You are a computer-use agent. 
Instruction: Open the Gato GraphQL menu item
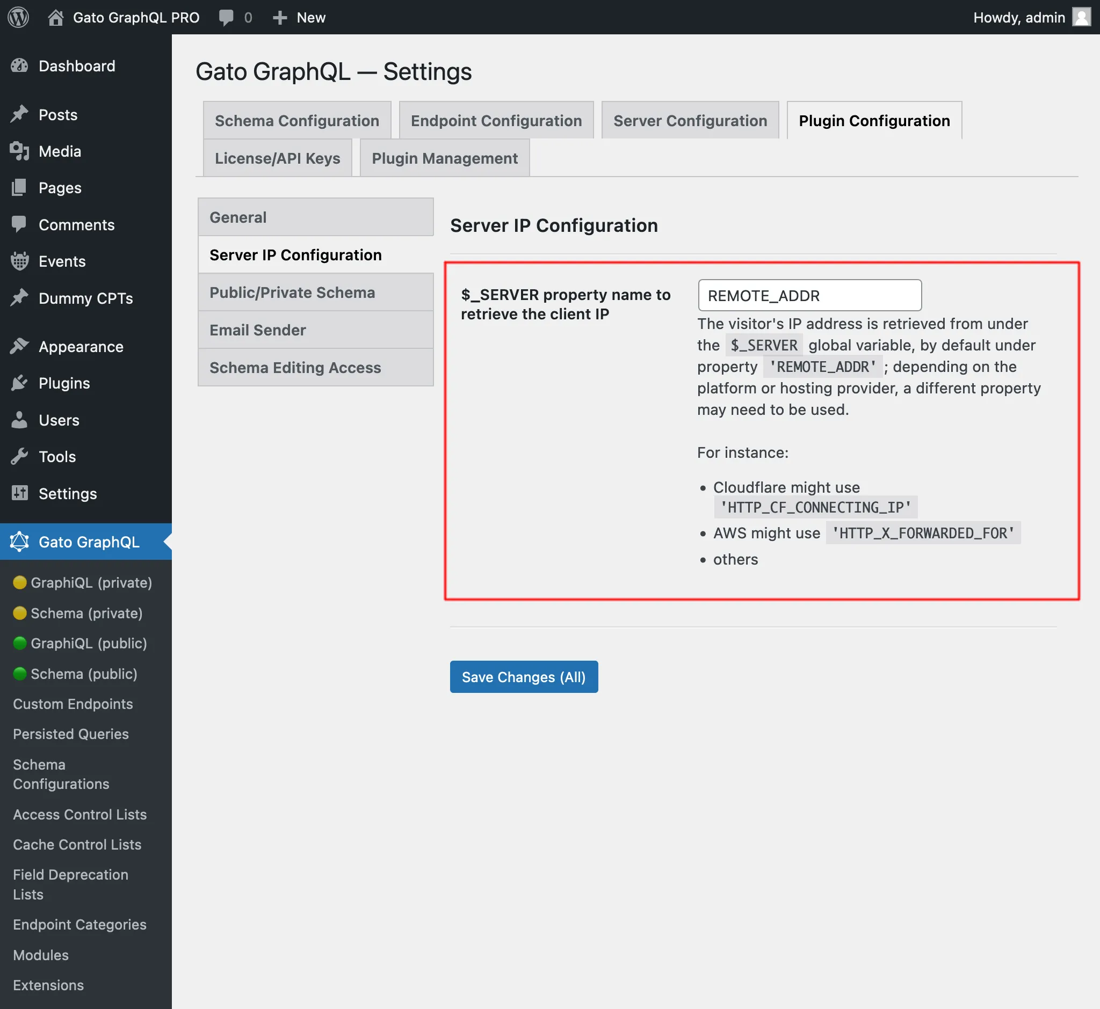click(x=86, y=542)
